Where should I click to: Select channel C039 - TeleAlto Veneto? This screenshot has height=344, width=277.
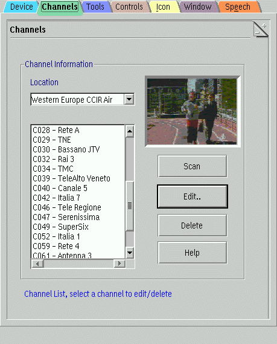point(78,178)
